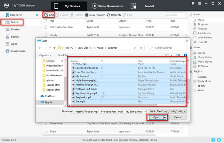The image size is (224, 143).
Task: Select This PC in navigation pane
Action: click(x=47, y=102)
